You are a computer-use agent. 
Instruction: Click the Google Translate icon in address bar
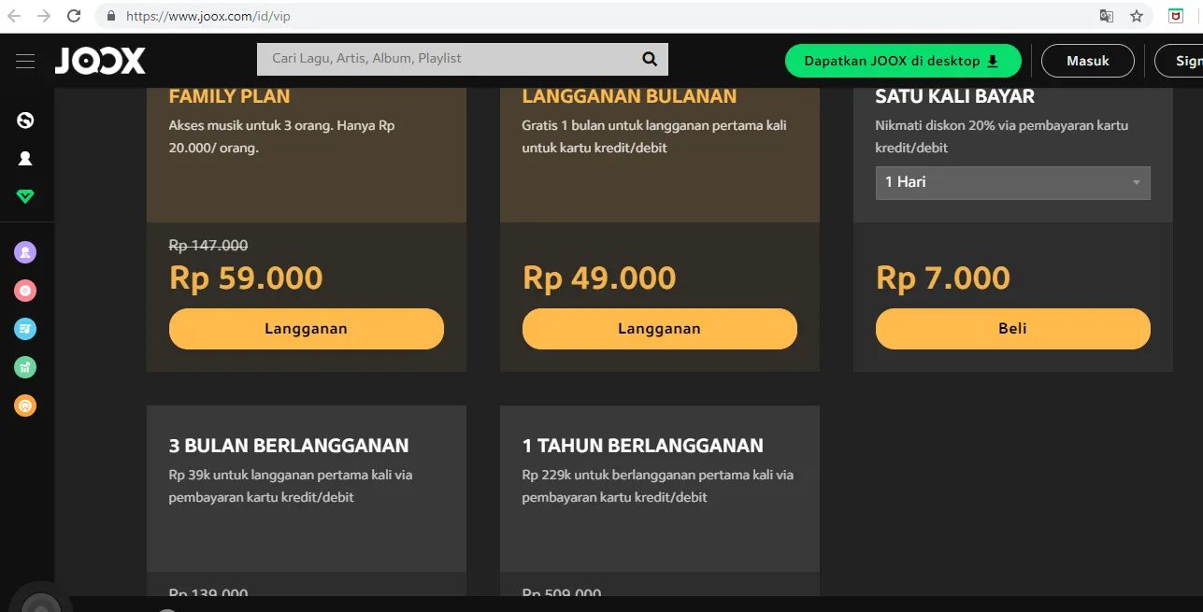1107,16
